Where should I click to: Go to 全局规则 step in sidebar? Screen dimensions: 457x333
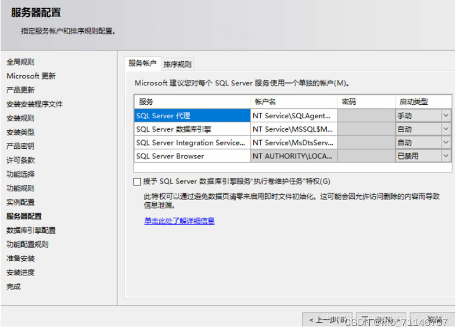(21, 62)
